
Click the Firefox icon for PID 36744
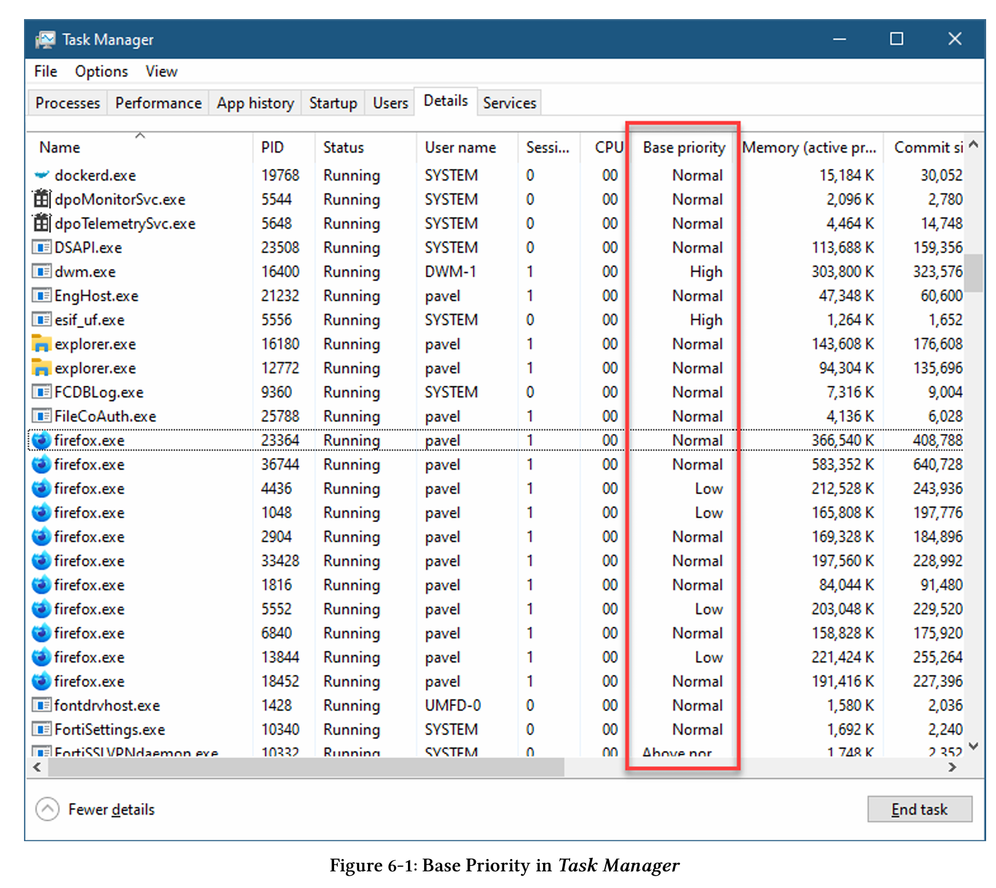tap(41, 464)
